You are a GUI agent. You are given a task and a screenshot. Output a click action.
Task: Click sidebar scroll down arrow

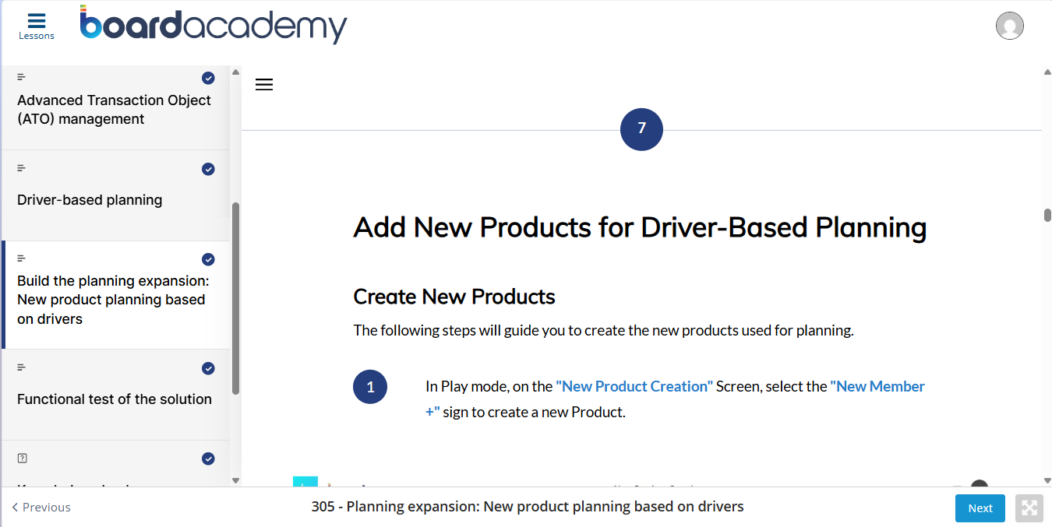(x=236, y=480)
